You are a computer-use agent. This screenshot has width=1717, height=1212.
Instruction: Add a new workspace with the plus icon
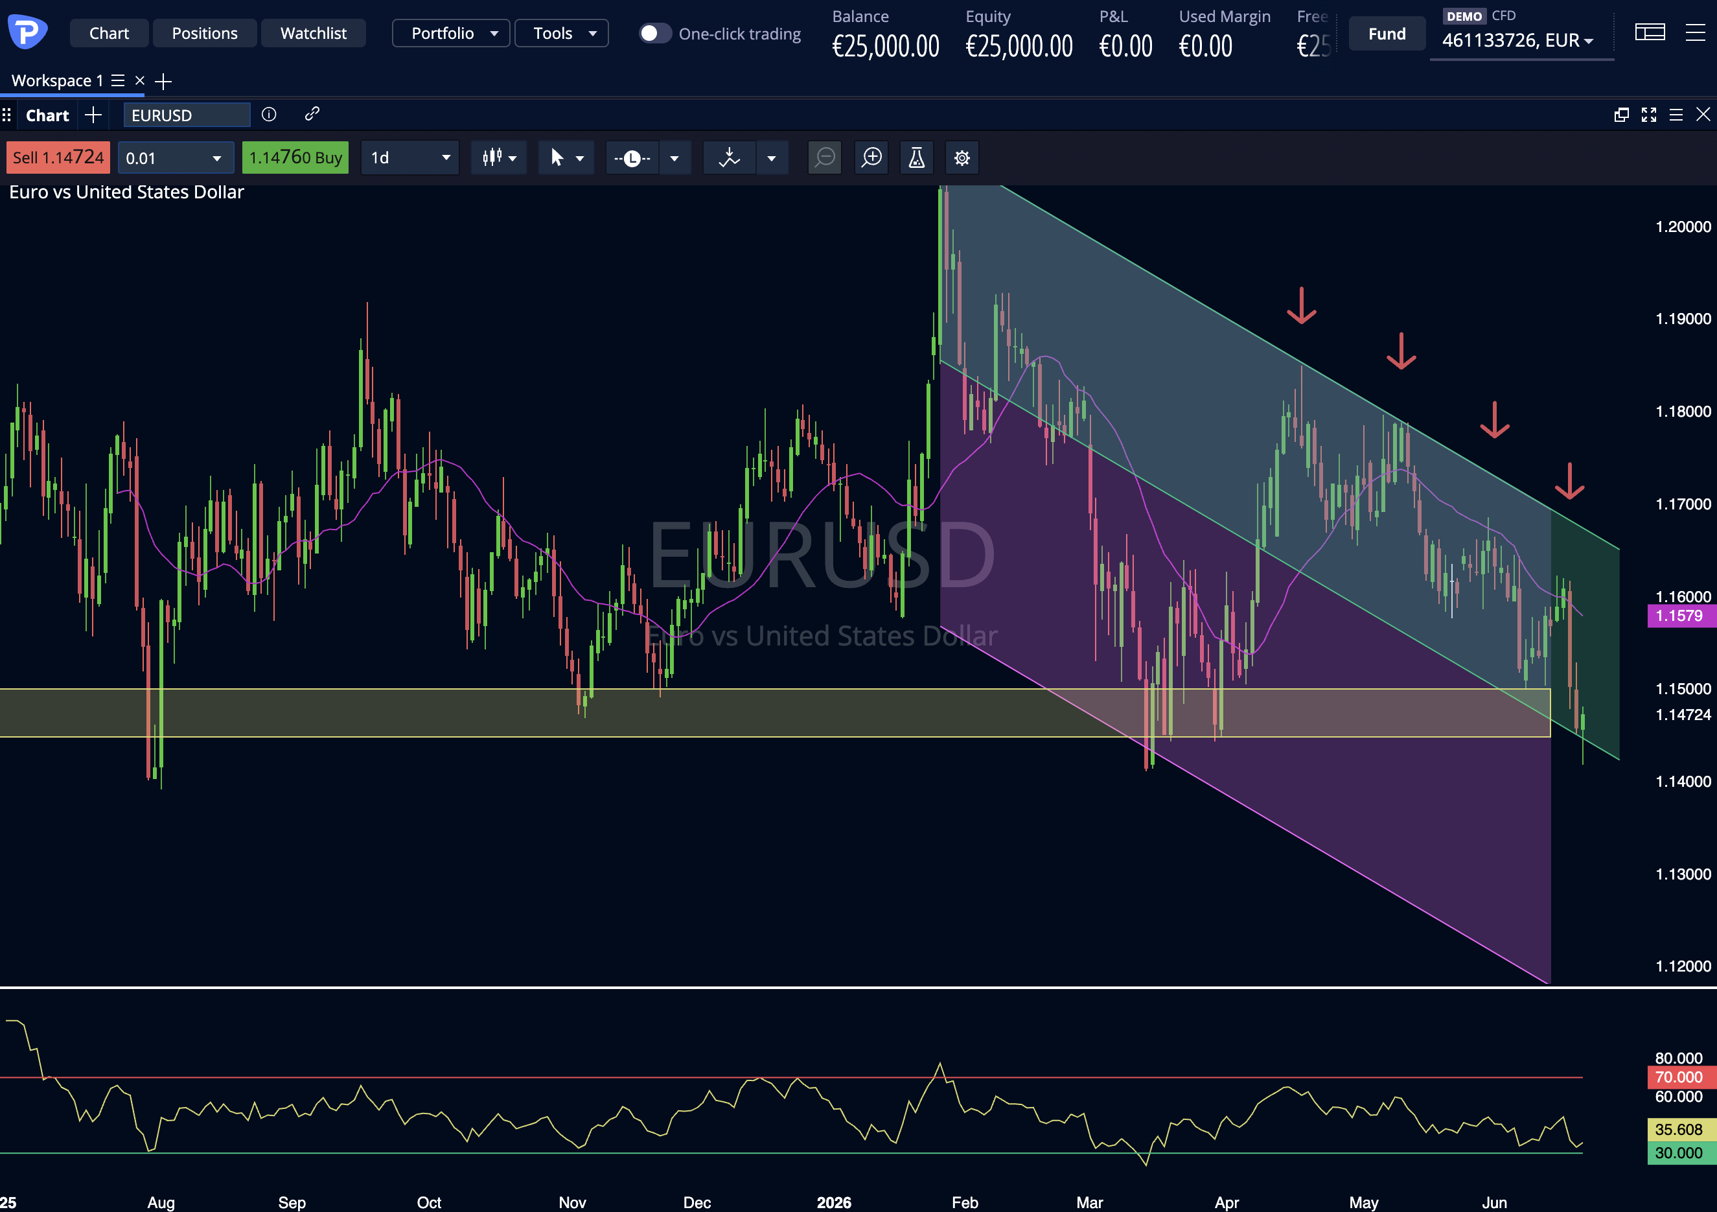(163, 81)
